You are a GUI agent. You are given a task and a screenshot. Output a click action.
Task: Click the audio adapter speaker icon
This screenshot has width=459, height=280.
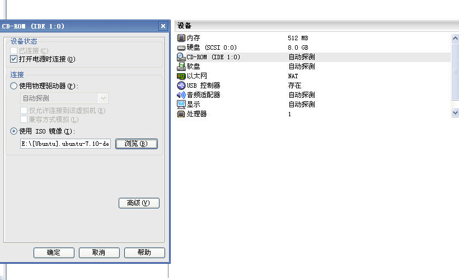[x=181, y=94]
